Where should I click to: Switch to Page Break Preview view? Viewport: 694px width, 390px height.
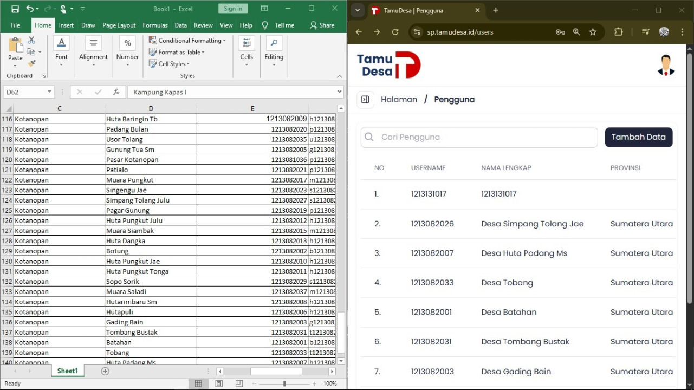[239, 383]
